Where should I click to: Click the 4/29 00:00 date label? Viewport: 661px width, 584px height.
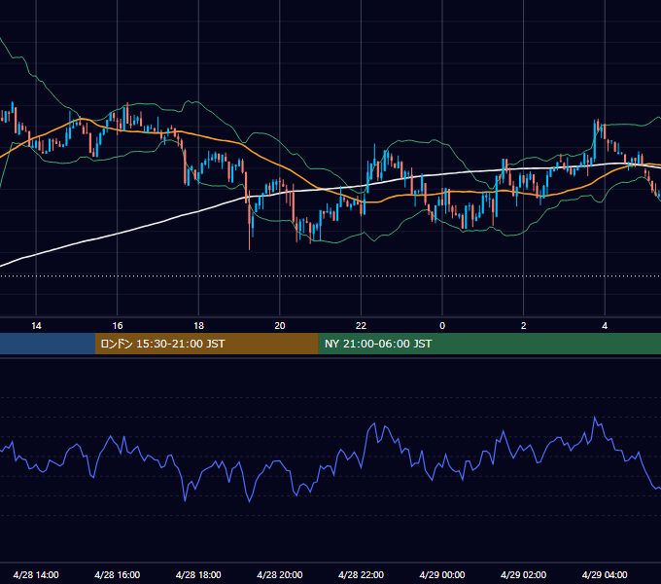[x=442, y=574]
